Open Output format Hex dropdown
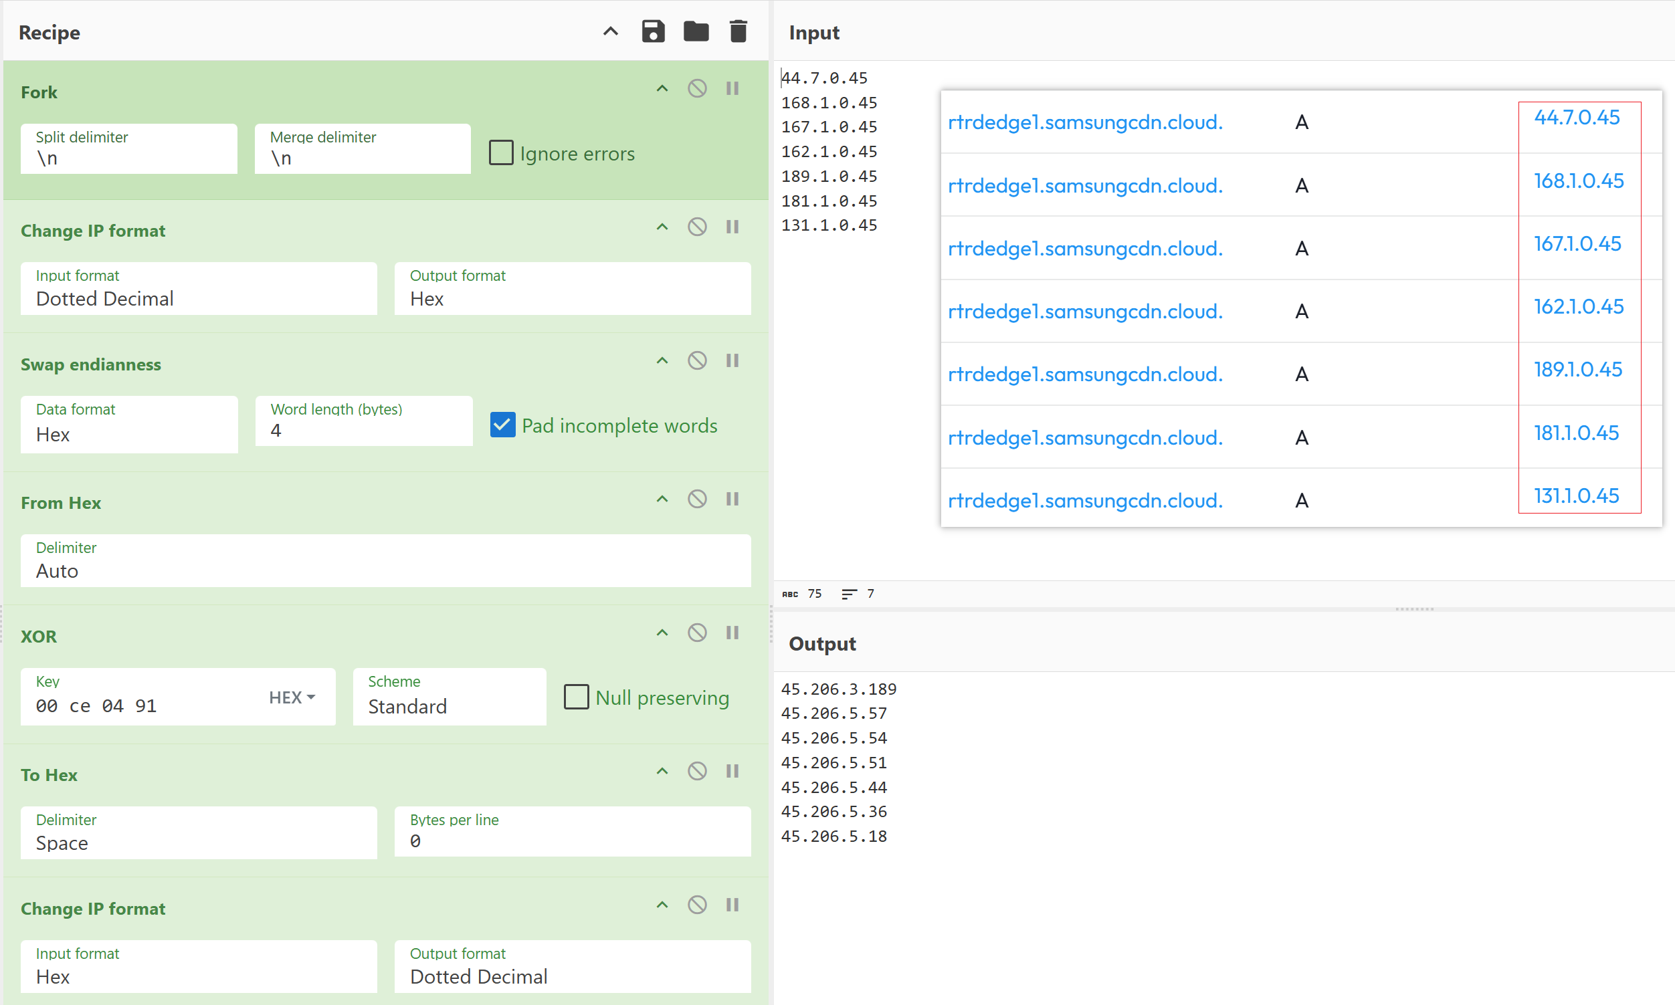This screenshot has height=1005, width=1675. coord(573,298)
